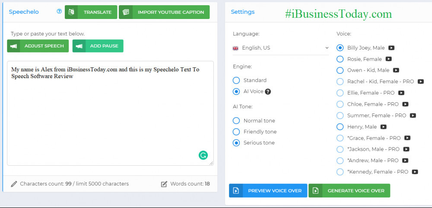Select the Andrew, Male PRO voice
Screen dimensions: 432x208
[340, 161]
